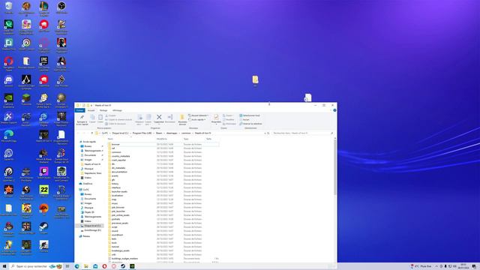
Task: Click the refresh icon beside address bar
Action: (x=268, y=133)
